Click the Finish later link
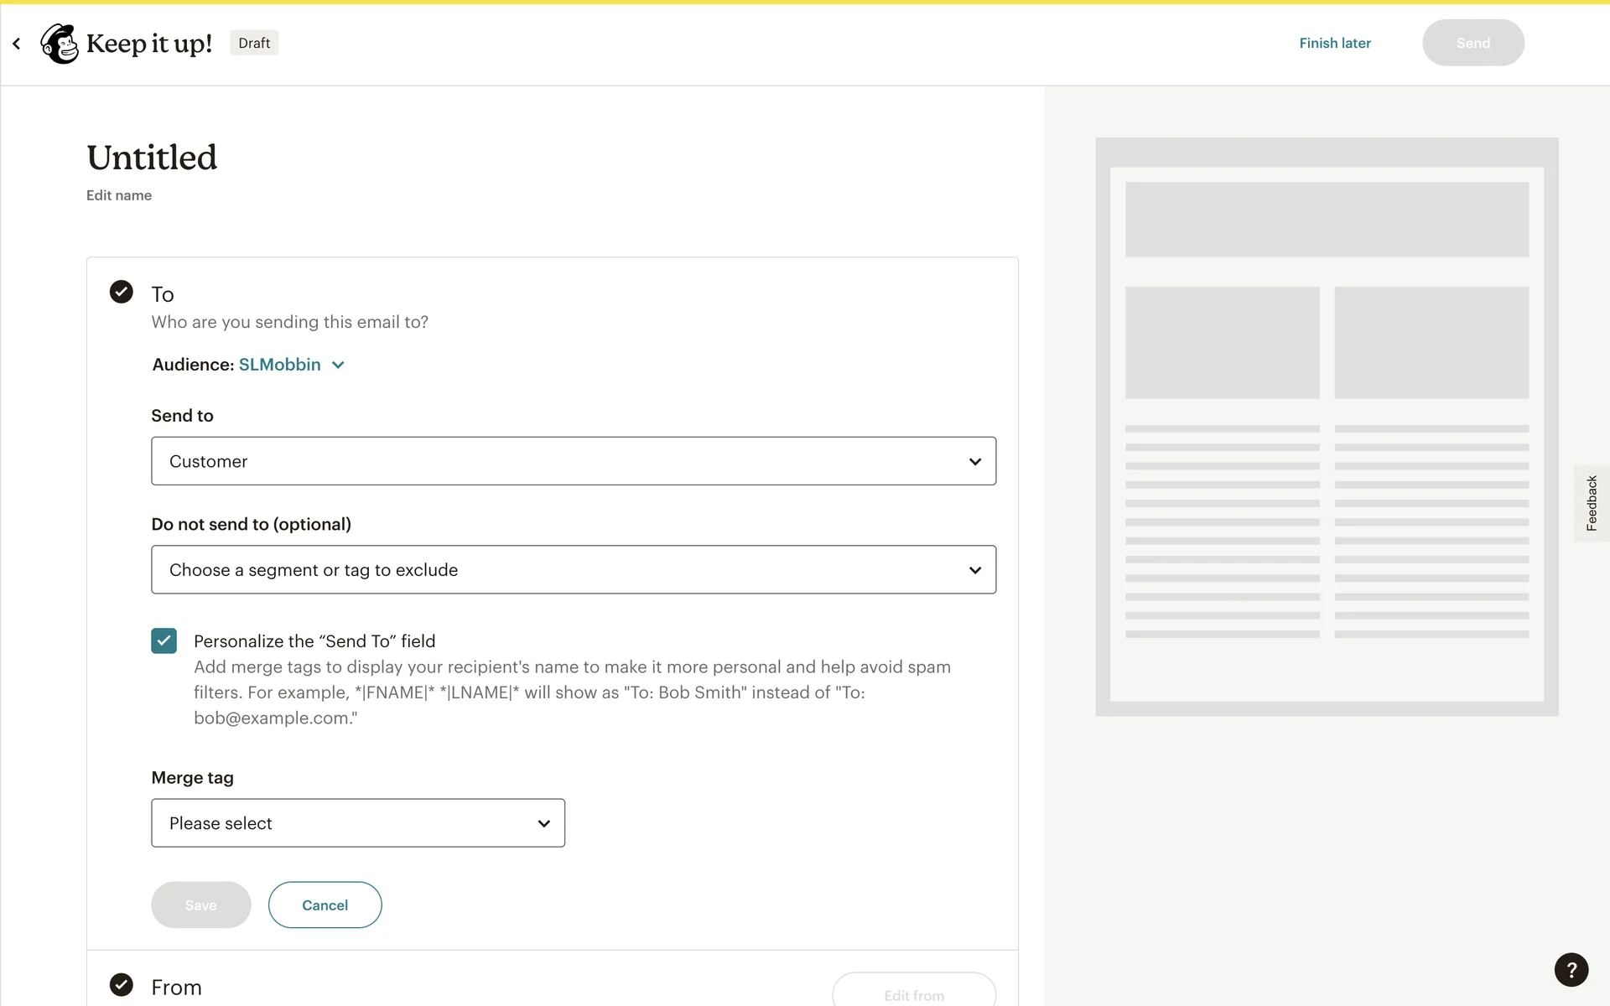This screenshot has height=1006, width=1610. click(x=1334, y=44)
